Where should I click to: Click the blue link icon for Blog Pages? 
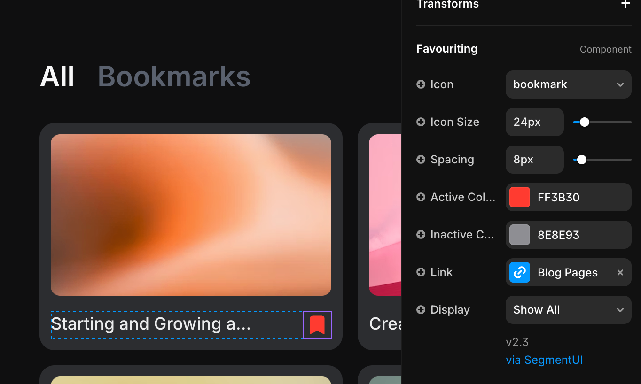pos(520,272)
